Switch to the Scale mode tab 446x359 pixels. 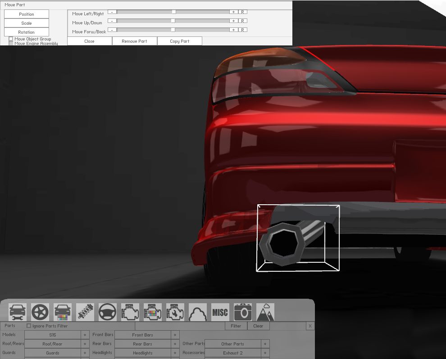(27, 23)
